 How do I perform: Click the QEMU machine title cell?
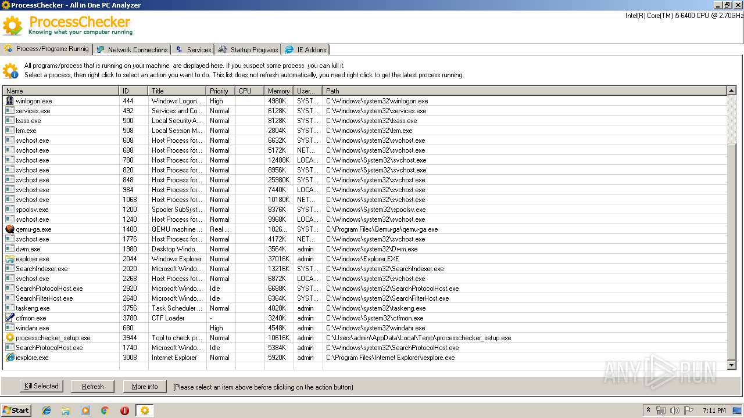point(177,229)
